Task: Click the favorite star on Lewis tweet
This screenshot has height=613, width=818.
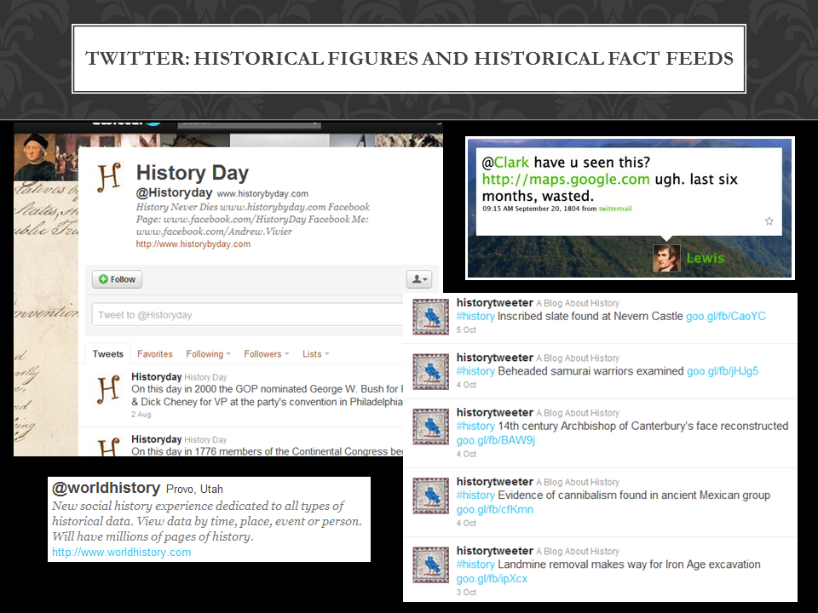Action: [769, 221]
